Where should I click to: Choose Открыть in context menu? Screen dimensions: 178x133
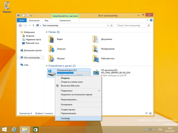tap(78, 78)
